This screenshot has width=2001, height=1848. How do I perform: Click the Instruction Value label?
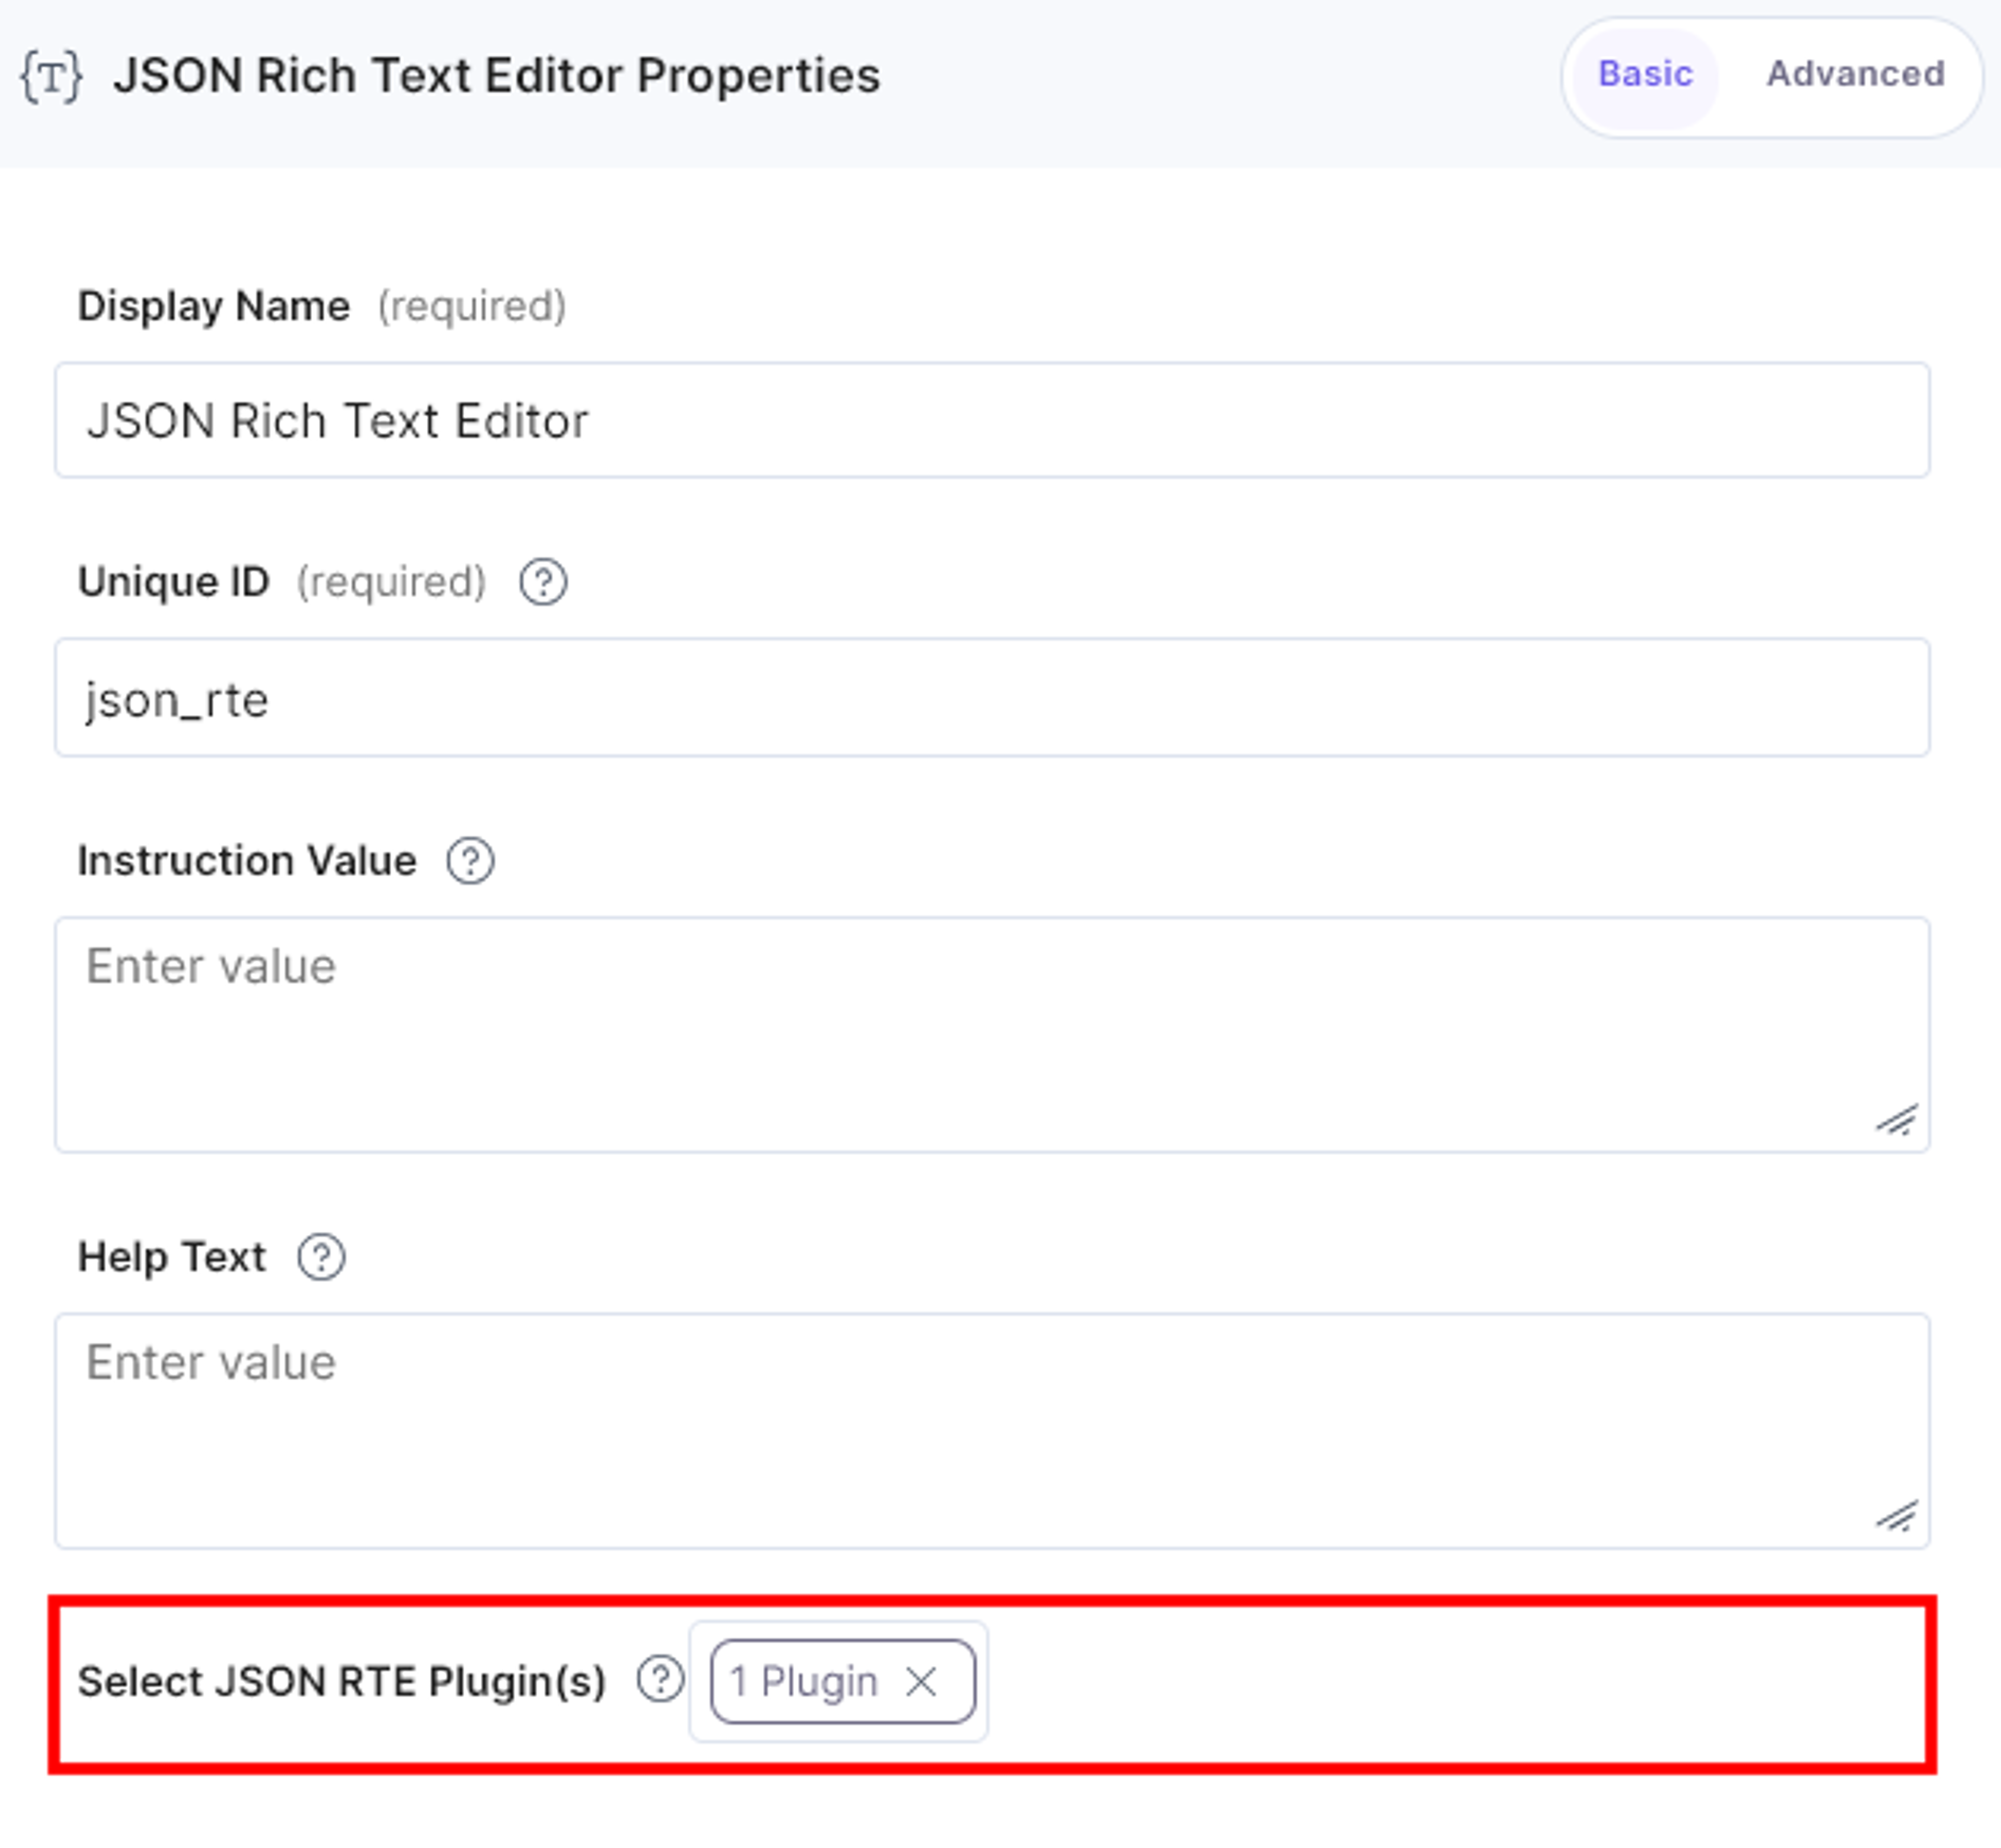[247, 861]
